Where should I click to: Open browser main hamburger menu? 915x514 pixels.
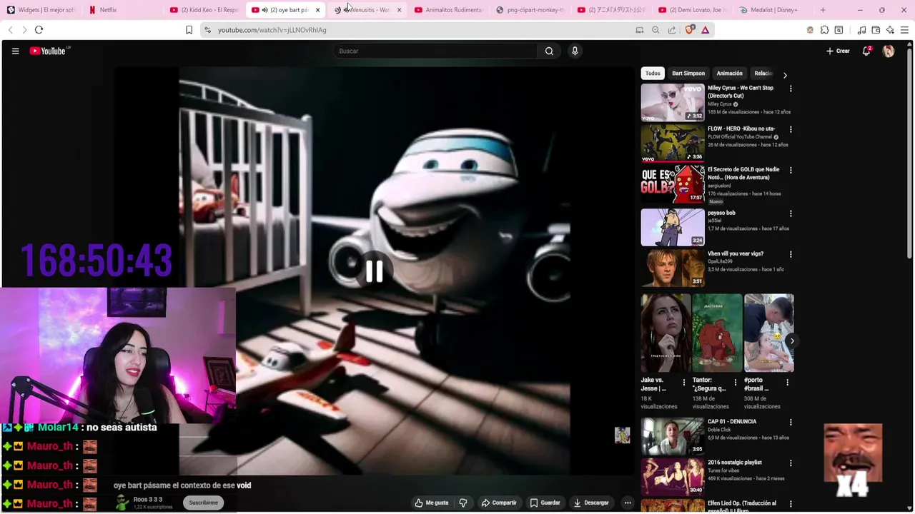905,30
